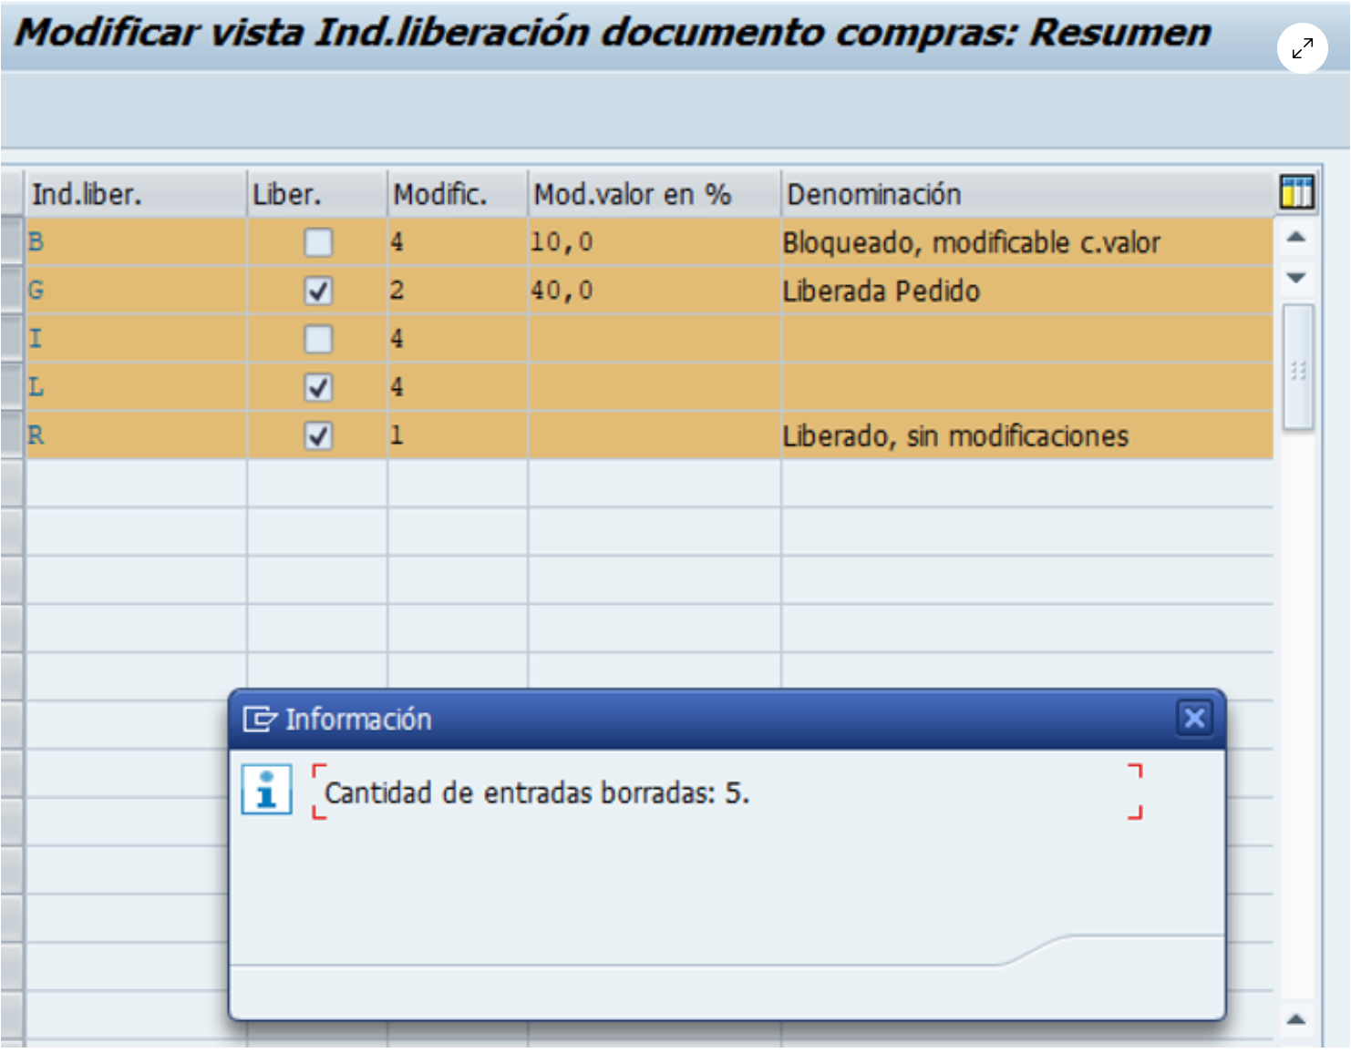
Task: Enable the Liber. checkbox for row I
Action: click(x=318, y=339)
